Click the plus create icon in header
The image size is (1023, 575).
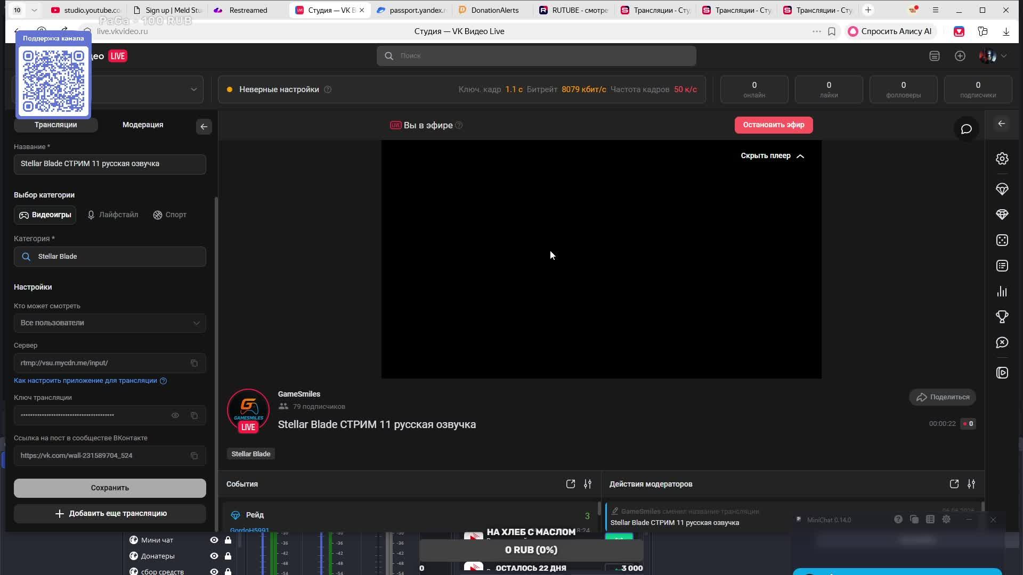[x=960, y=56]
